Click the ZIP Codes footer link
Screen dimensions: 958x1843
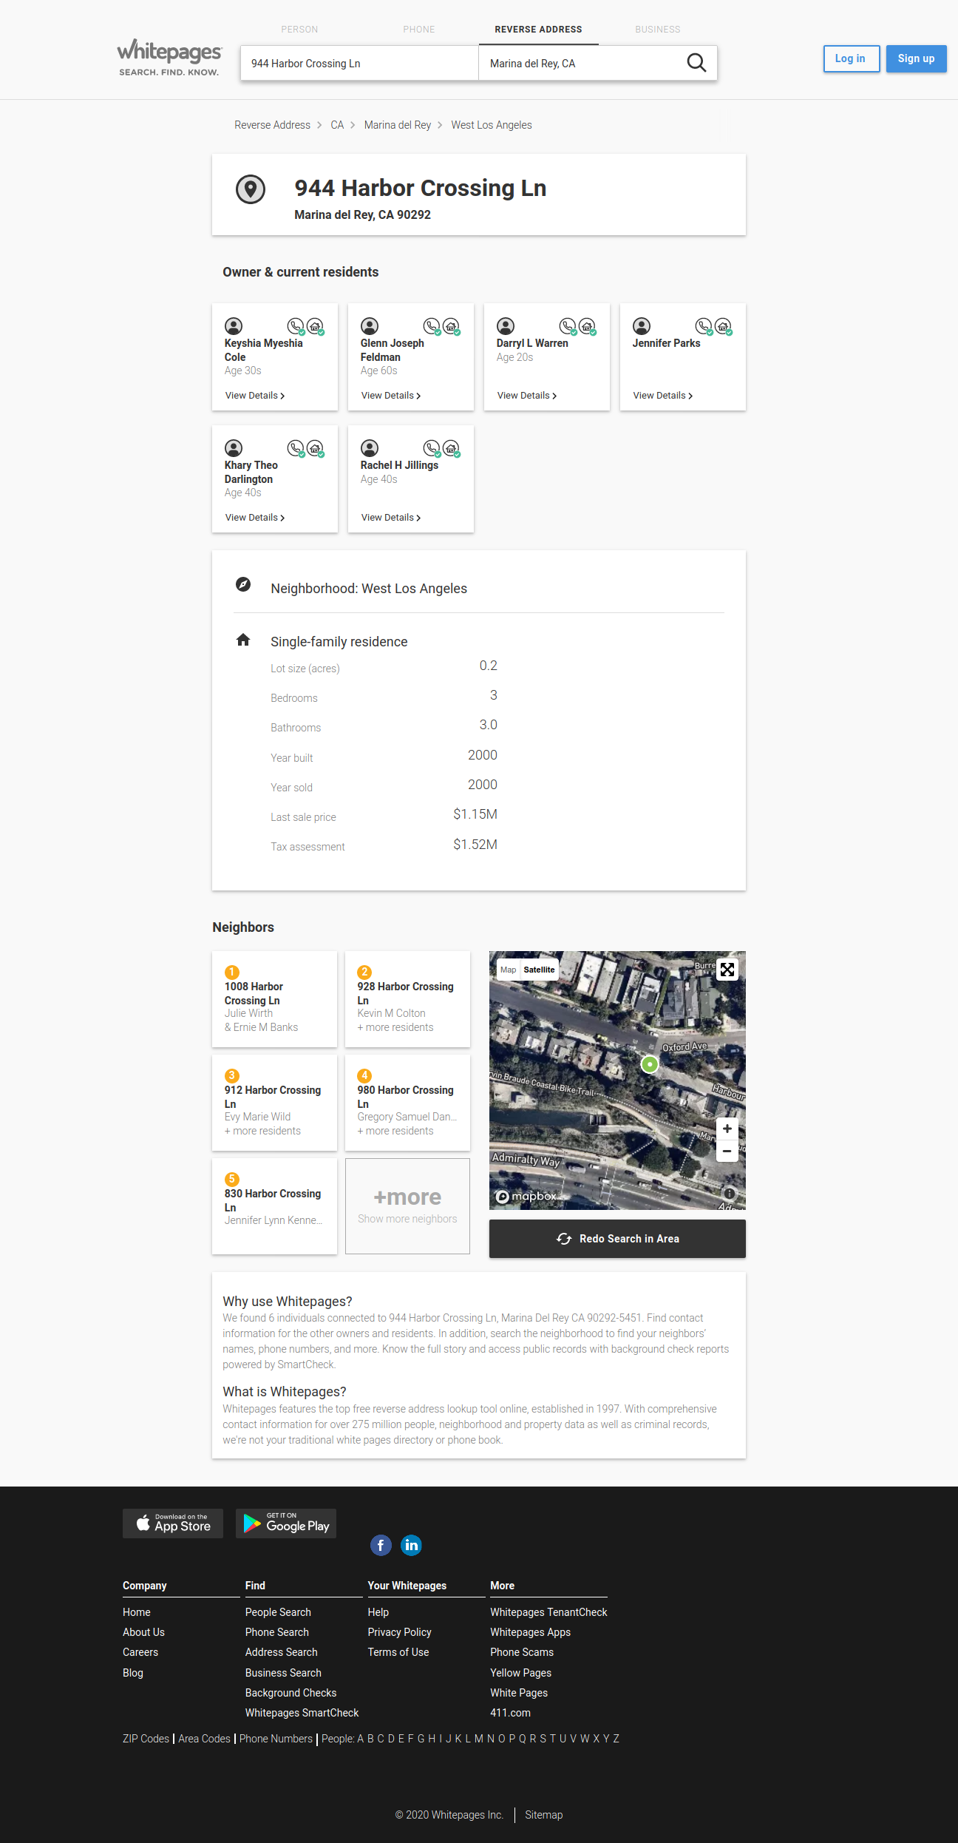pos(146,1739)
